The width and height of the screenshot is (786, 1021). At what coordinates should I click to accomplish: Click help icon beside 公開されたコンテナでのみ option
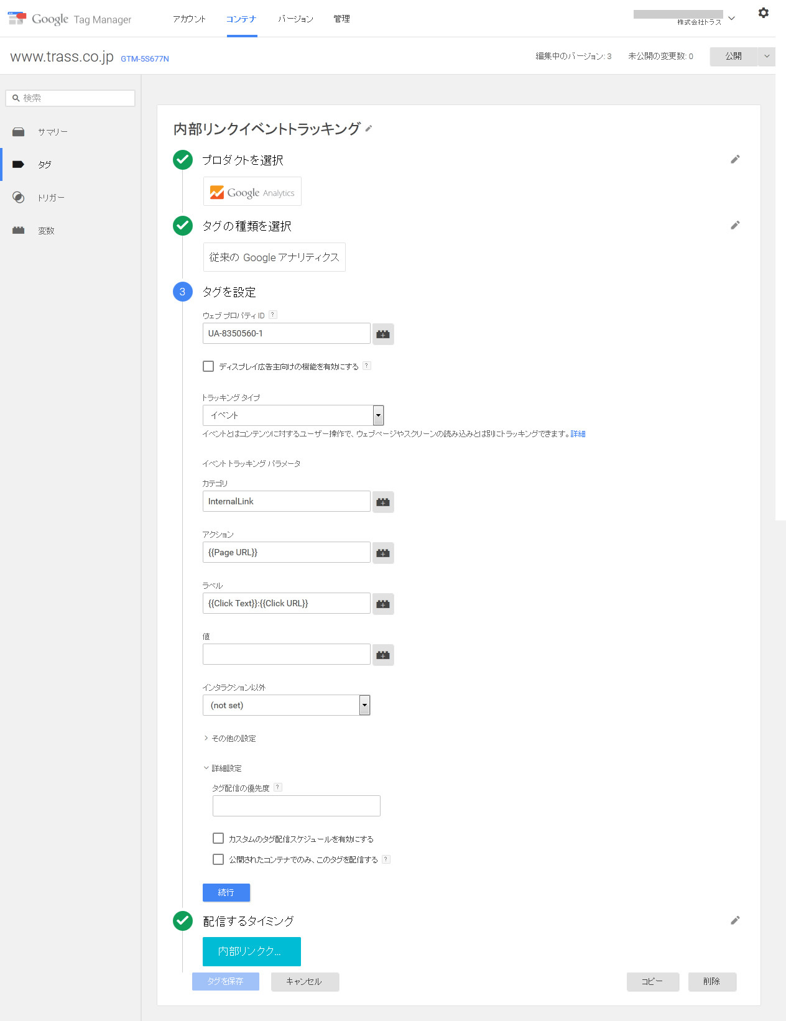[386, 859]
